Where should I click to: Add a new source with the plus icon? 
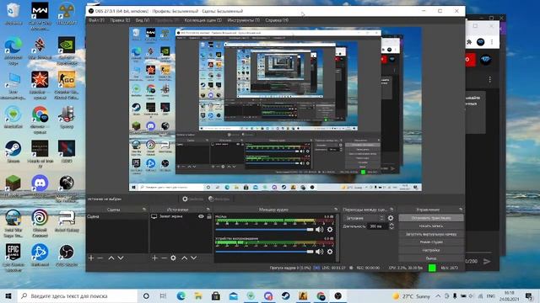(x=154, y=258)
